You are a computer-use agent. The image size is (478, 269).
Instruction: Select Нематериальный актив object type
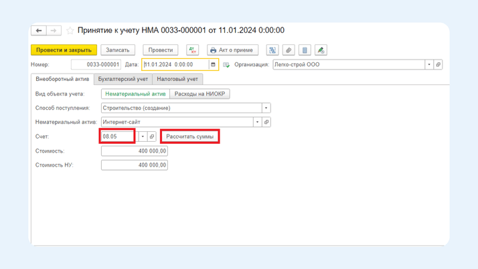click(x=135, y=94)
